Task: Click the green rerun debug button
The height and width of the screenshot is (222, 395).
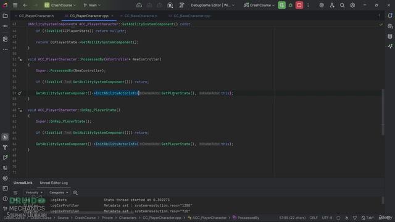Action: (281, 5)
